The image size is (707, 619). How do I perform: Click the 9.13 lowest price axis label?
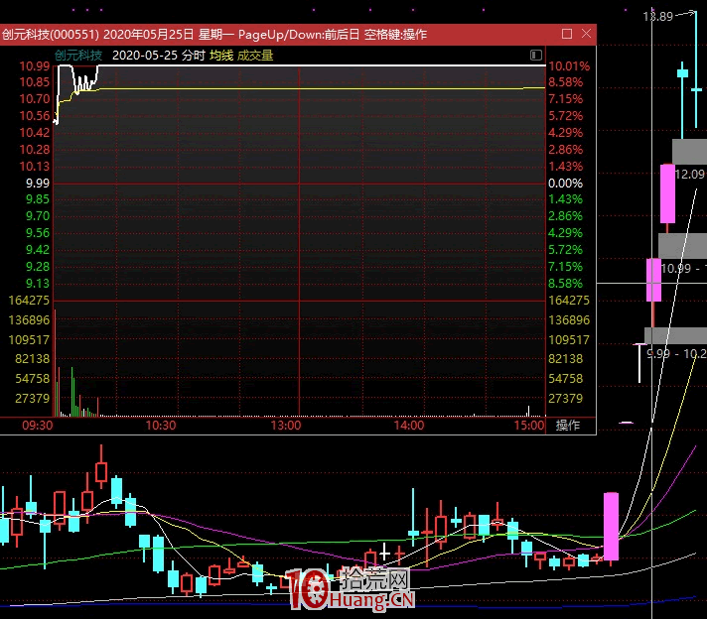coord(38,284)
